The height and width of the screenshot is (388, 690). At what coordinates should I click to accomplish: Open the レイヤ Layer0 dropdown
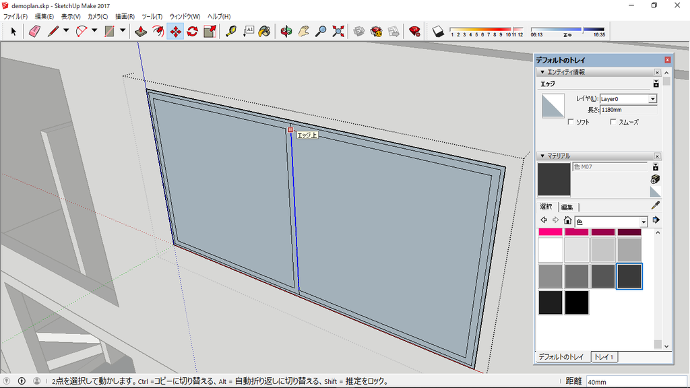click(653, 99)
